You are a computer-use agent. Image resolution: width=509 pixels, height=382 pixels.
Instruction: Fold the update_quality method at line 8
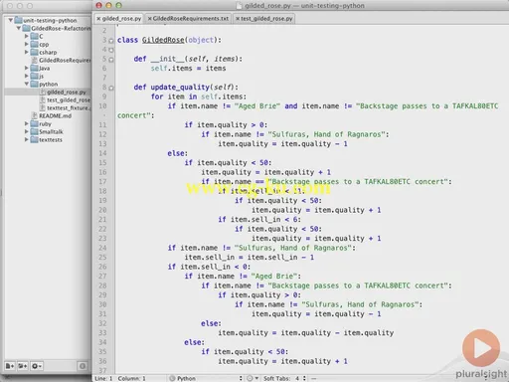coord(111,88)
